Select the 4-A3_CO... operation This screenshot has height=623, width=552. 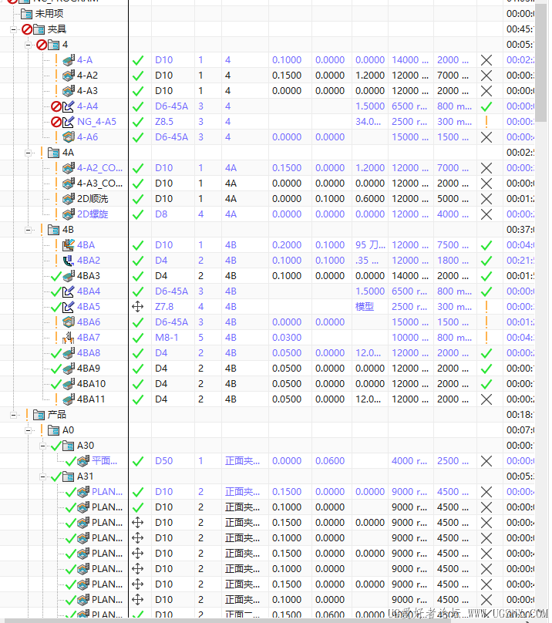[x=99, y=184]
